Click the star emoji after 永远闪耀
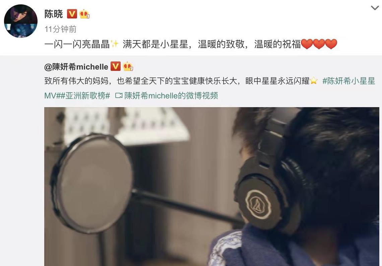Screen dimensions: 382x266 click(x=314, y=81)
